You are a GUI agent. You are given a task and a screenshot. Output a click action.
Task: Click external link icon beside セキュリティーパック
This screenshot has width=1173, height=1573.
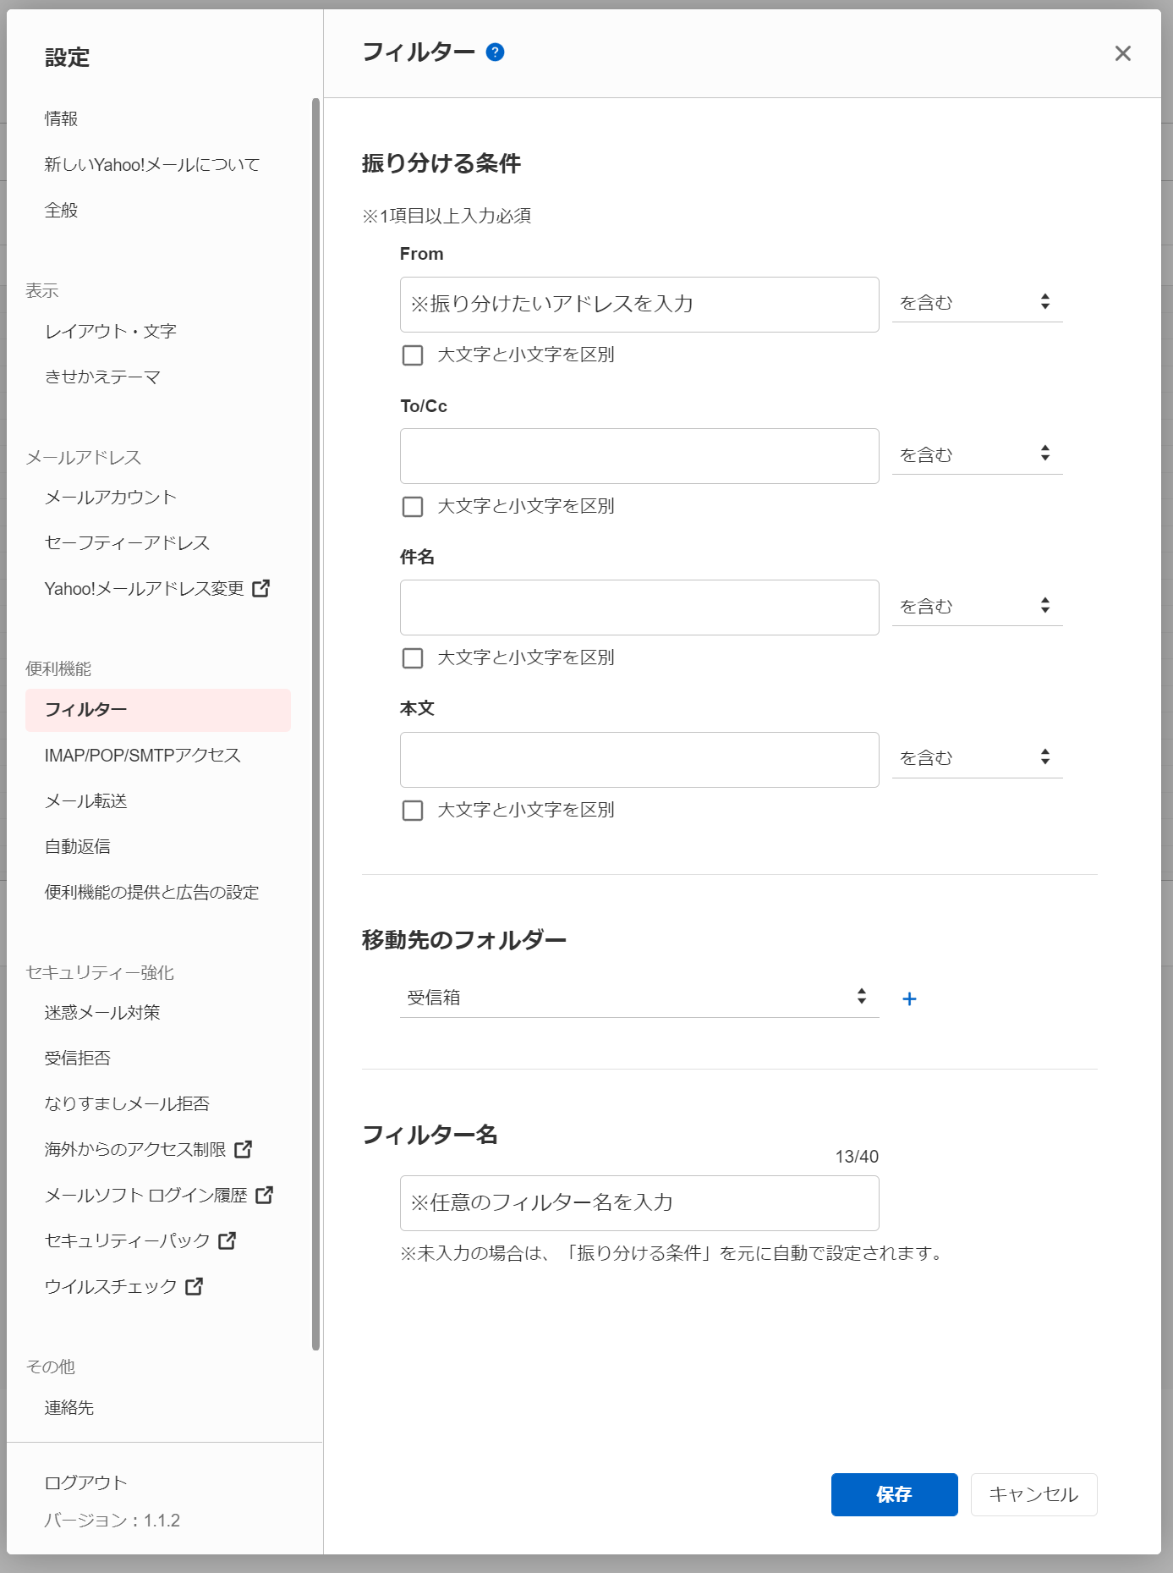click(227, 1240)
